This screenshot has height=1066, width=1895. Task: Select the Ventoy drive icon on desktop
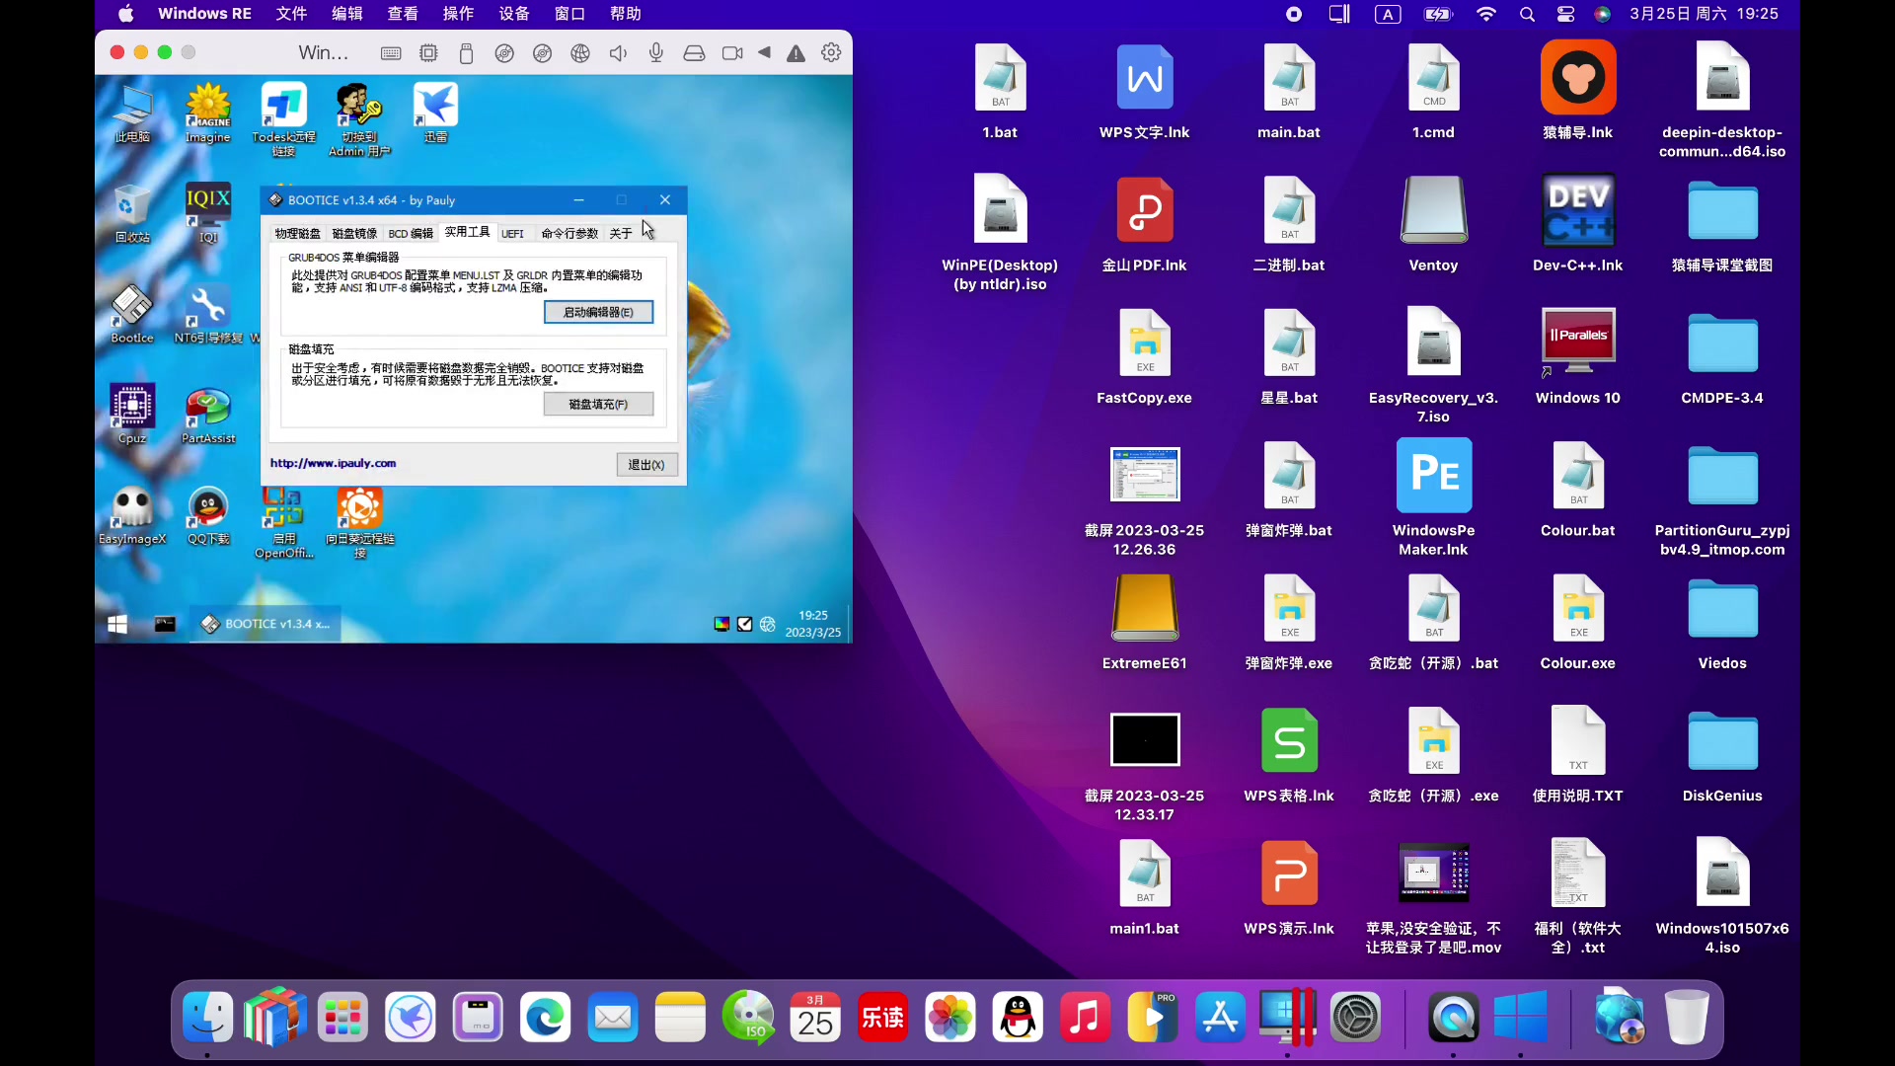[1433, 211]
